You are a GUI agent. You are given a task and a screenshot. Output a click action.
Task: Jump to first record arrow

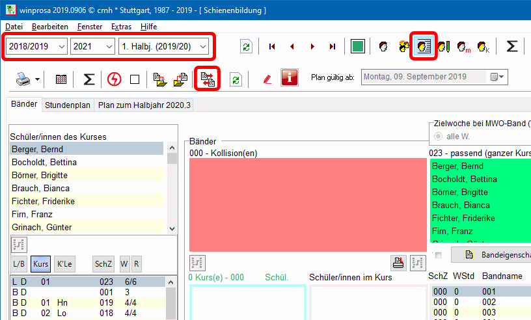272,46
